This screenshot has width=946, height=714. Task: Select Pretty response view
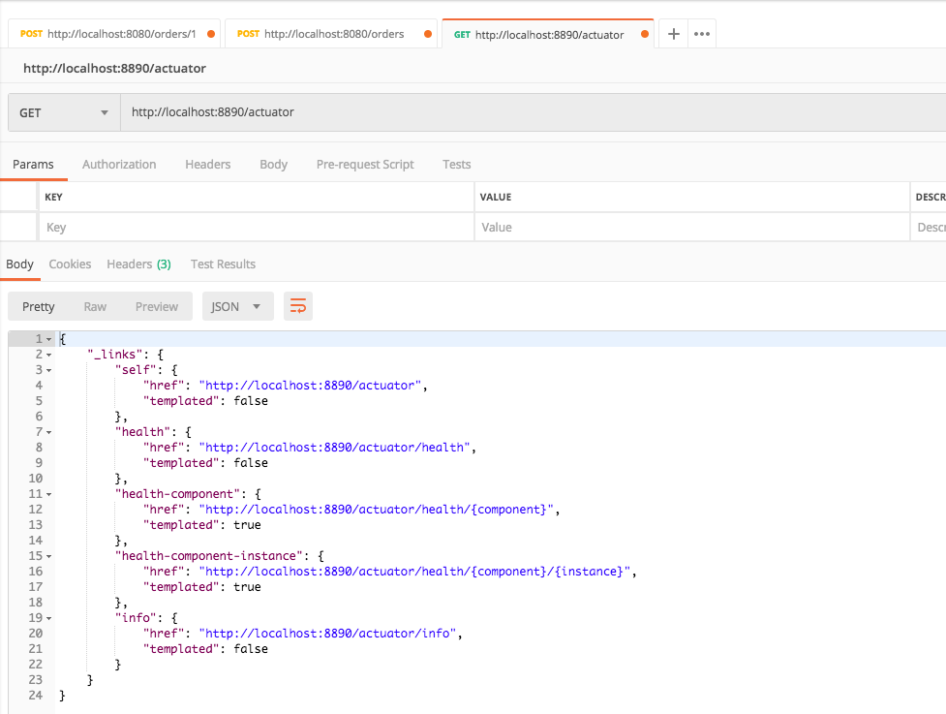pyautogui.click(x=38, y=306)
